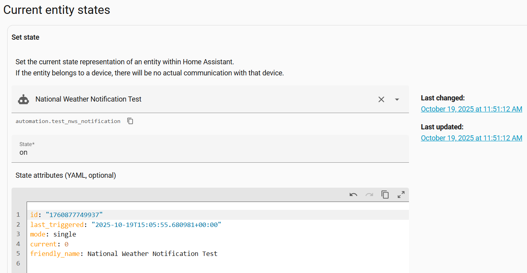
Task: Clear the selected entity with the X icon
Action: click(381, 100)
